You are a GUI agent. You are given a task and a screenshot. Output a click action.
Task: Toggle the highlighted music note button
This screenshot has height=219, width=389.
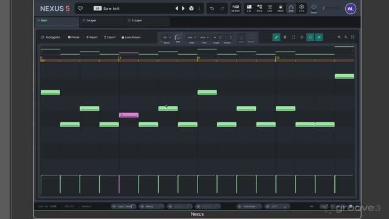318,37
